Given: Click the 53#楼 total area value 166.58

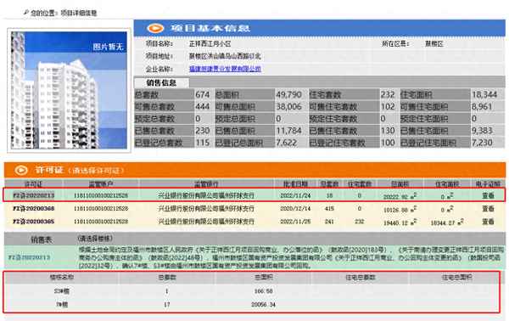Looking at the screenshot, I should point(263,291).
